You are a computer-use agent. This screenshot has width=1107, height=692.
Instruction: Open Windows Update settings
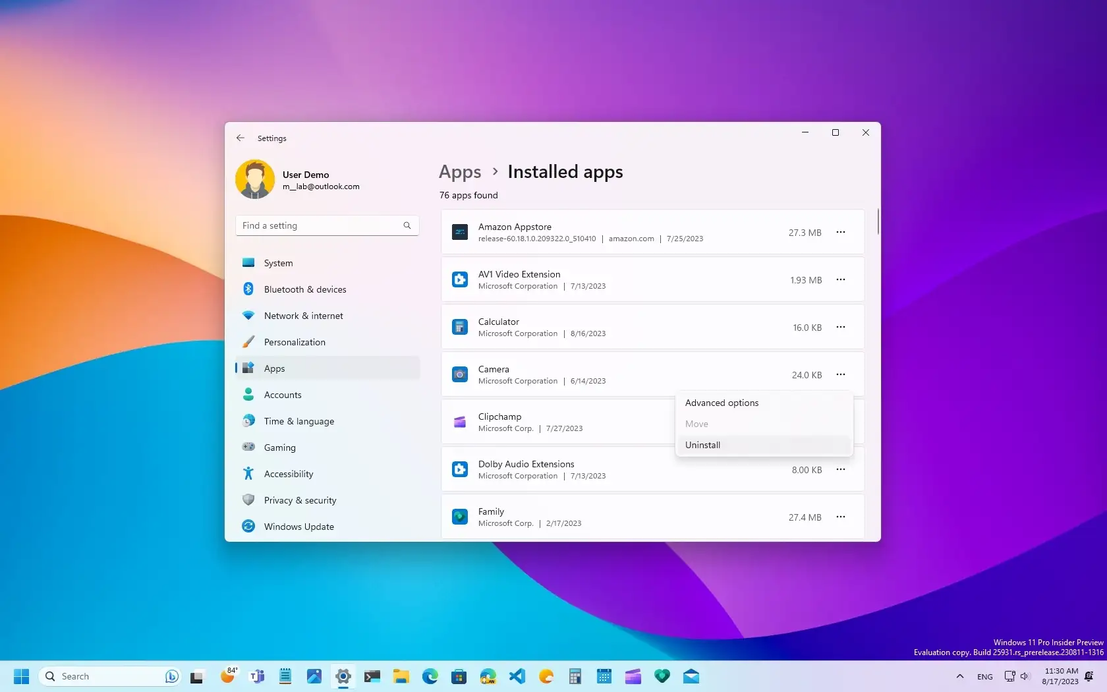pos(298,526)
